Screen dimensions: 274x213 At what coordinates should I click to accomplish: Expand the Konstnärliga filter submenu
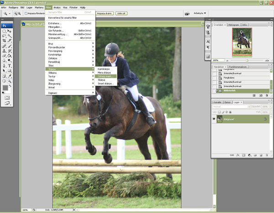coord(70,55)
